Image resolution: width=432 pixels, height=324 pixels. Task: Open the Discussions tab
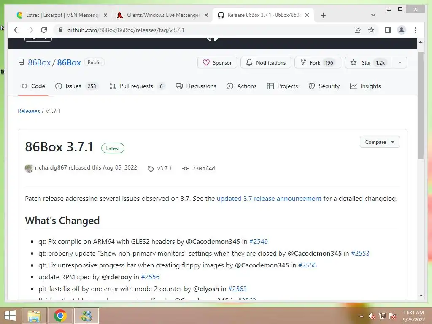[x=196, y=86]
